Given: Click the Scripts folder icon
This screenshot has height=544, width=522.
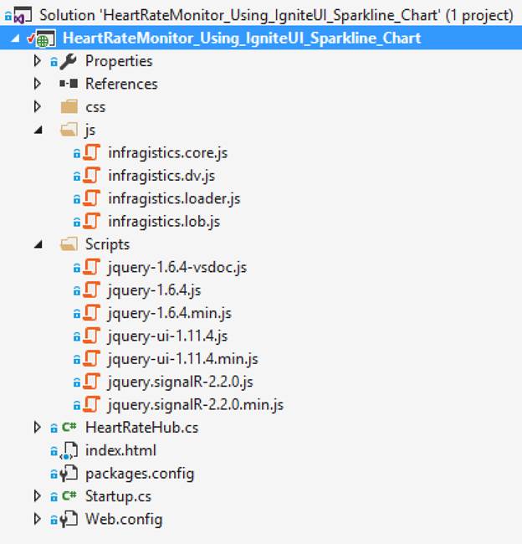Looking at the screenshot, I should click(x=69, y=244).
